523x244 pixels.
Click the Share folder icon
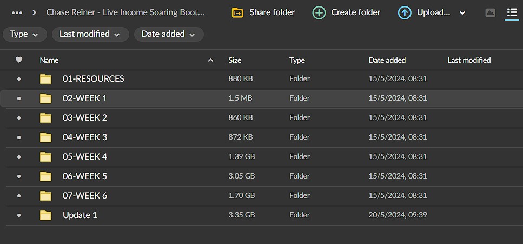[237, 12]
